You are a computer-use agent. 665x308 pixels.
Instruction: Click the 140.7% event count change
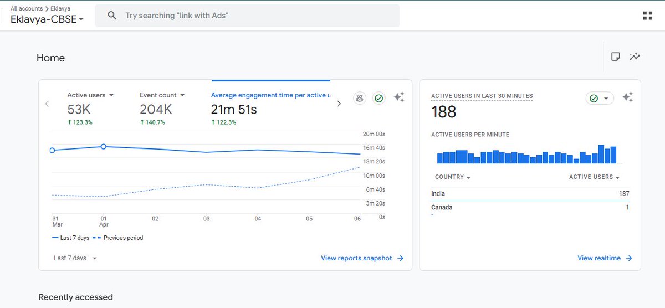coord(152,122)
